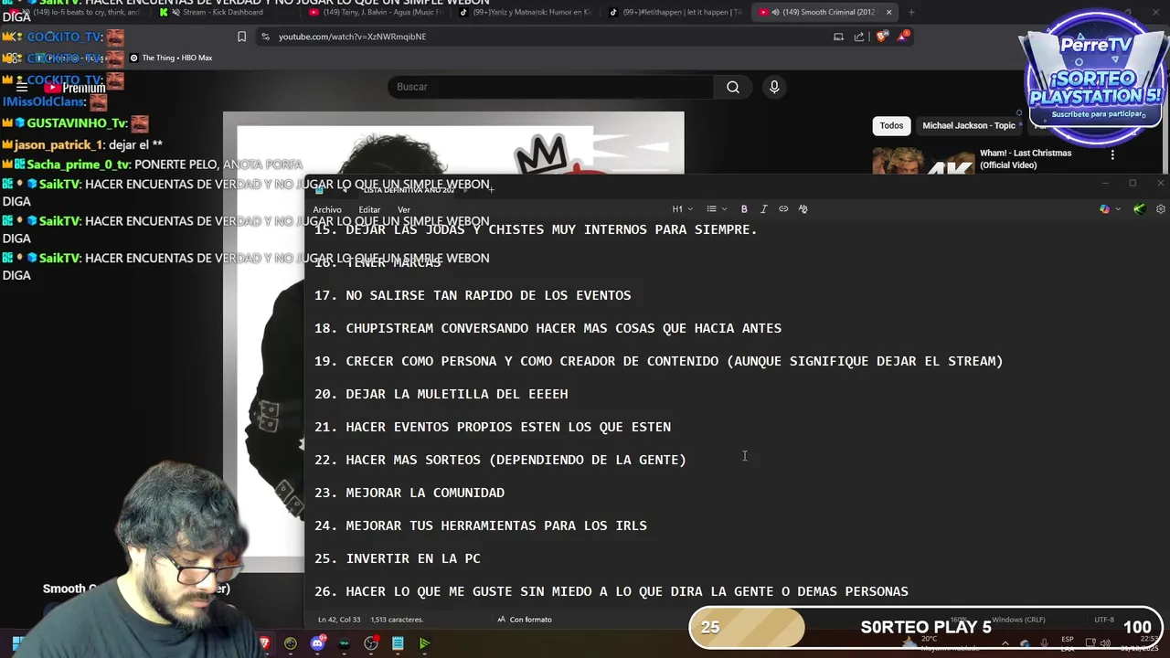Open The Thing • HBO Max bookmark

coord(171,58)
